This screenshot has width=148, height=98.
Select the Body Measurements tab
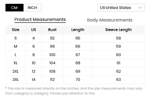[110, 20]
